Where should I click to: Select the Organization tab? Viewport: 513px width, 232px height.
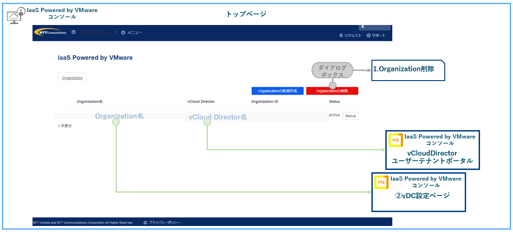pyautogui.click(x=72, y=78)
